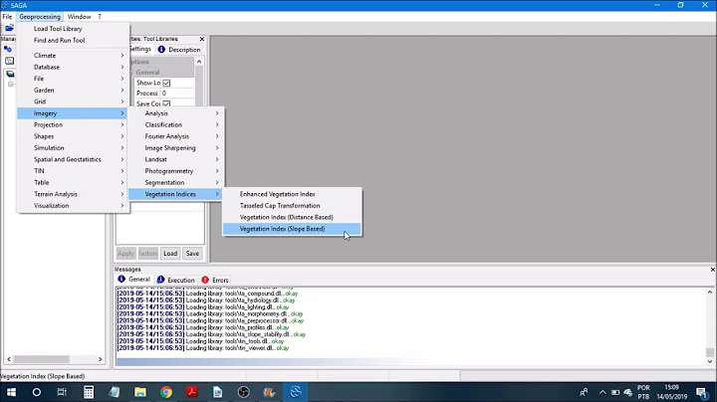Click the Execution tab icon

click(x=160, y=280)
